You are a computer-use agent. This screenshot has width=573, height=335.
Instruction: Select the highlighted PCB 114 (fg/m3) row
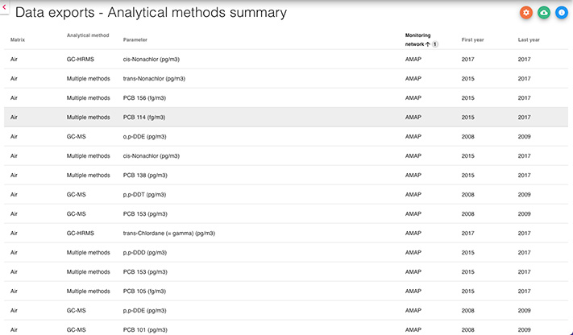(x=286, y=117)
